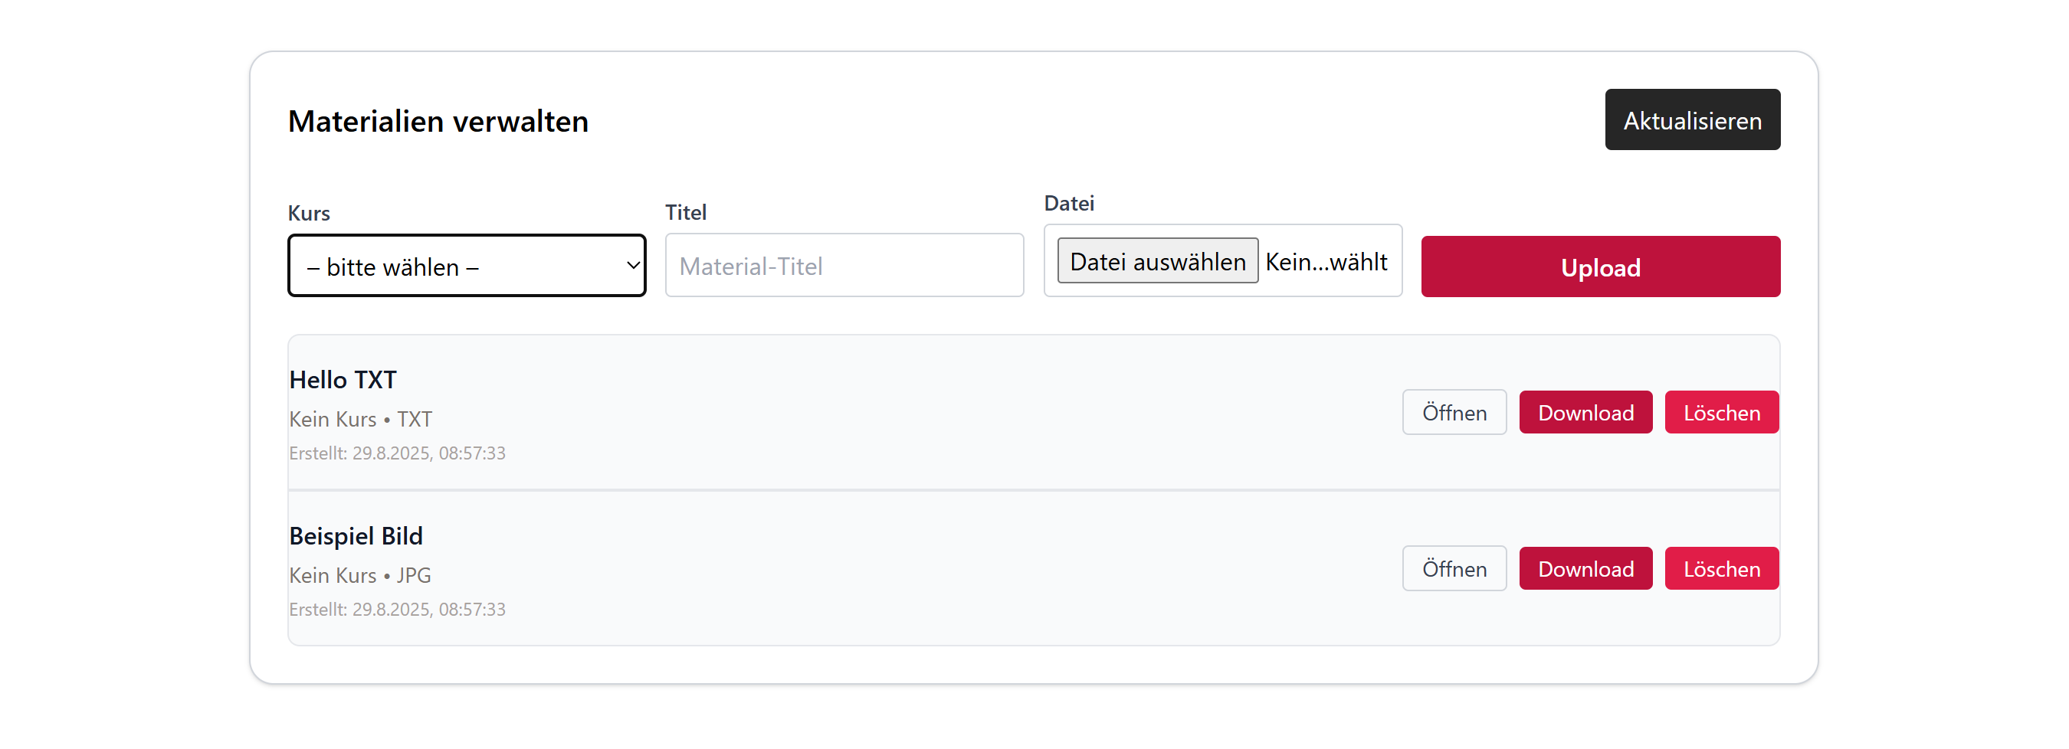The image size is (2069, 749).
Task: Click the Kurs field label
Action: [x=308, y=213]
